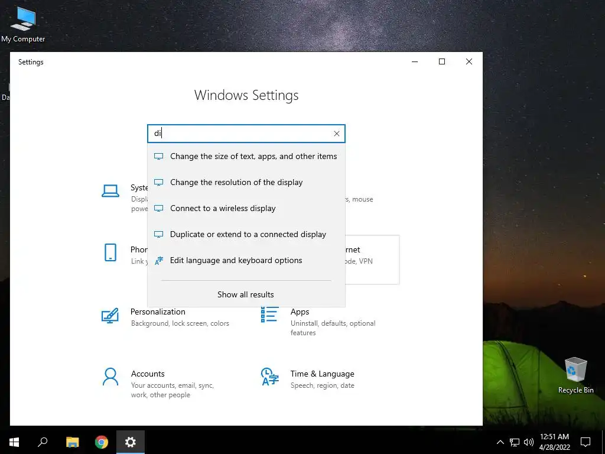Click monitor icon beside 'Connect to a wireless display'
This screenshot has height=454, width=605.
pyautogui.click(x=158, y=209)
